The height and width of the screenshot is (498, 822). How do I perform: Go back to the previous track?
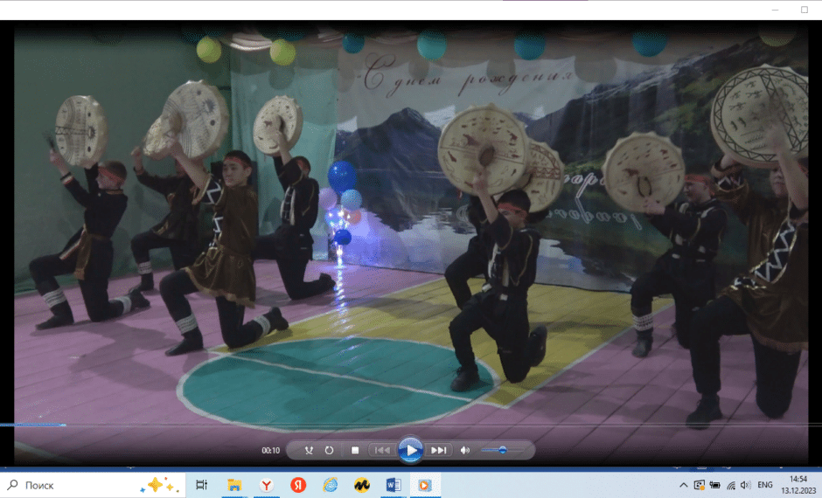[382, 450]
